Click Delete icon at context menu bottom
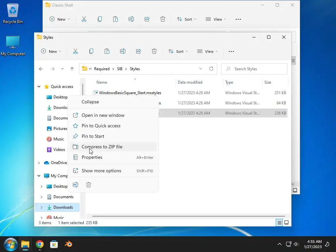The width and height of the screenshot is (336, 252). tap(89, 185)
